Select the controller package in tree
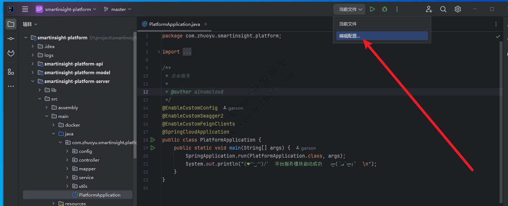The height and width of the screenshot is (206, 508). pos(89,160)
